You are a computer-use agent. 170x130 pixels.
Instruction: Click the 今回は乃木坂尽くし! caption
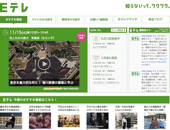click(x=69, y=107)
